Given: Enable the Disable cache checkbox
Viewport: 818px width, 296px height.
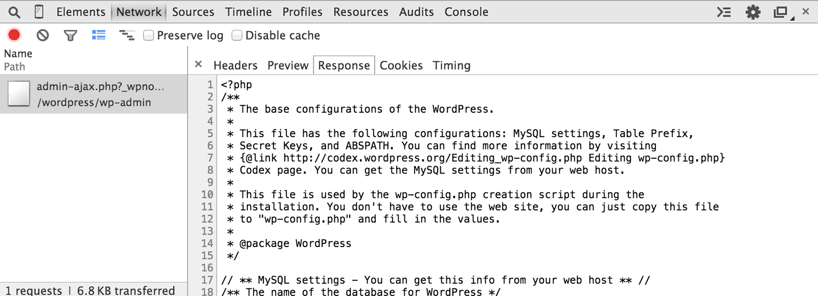Looking at the screenshot, I should click(x=237, y=35).
